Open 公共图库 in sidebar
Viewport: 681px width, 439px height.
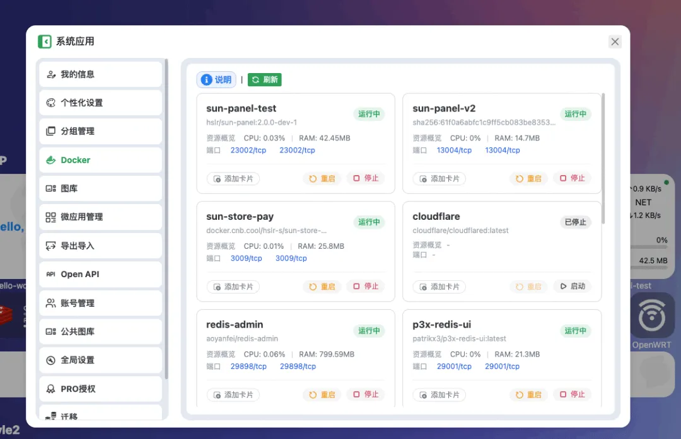click(x=100, y=331)
